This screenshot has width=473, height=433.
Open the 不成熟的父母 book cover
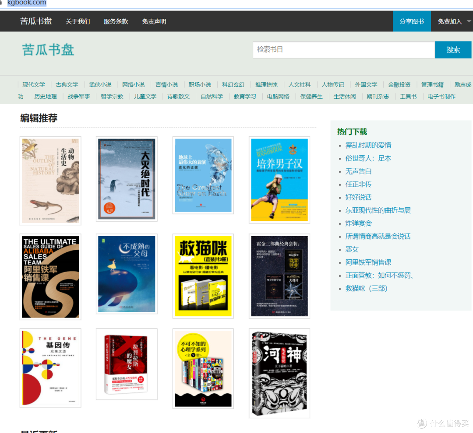tap(127, 274)
